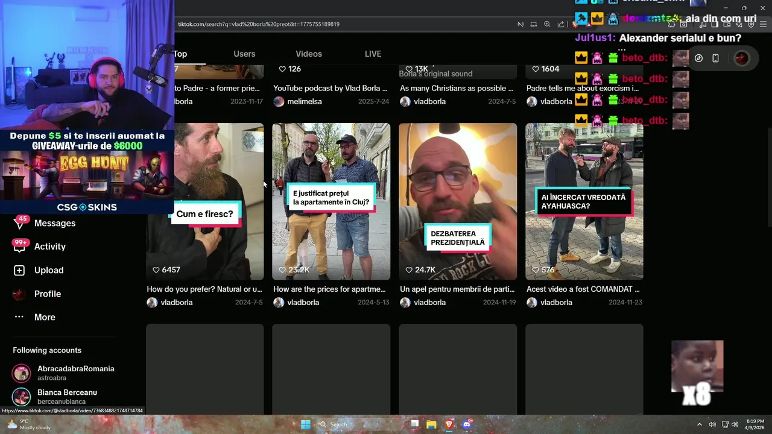
Task: Click title 'Padre tells me about exorcism i...'
Action: click(x=583, y=88)
